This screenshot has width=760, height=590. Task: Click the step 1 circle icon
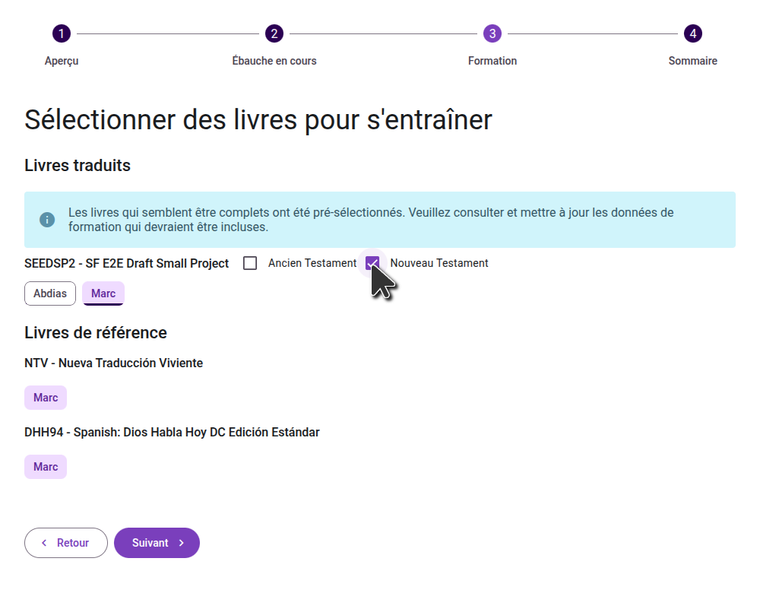pyautogui.click(x=62, y=33)
